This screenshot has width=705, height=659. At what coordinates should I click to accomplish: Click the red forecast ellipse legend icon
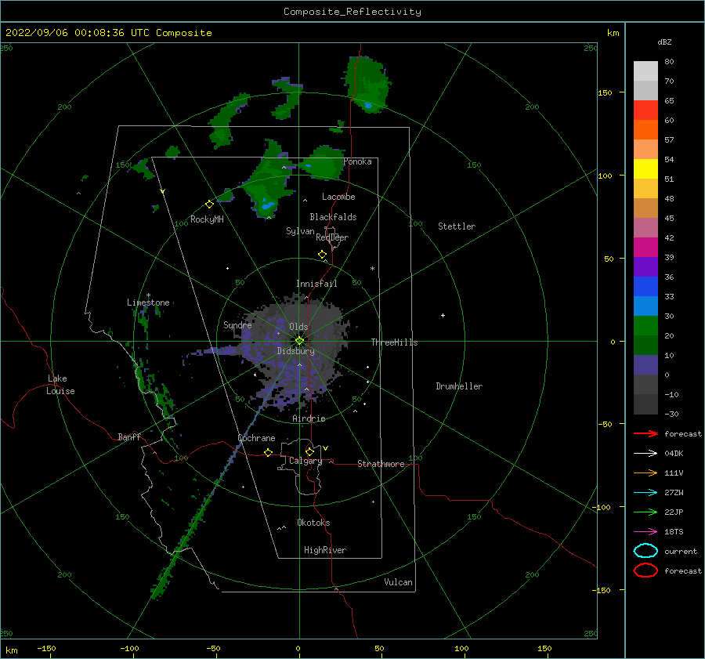tap(645, 570)
